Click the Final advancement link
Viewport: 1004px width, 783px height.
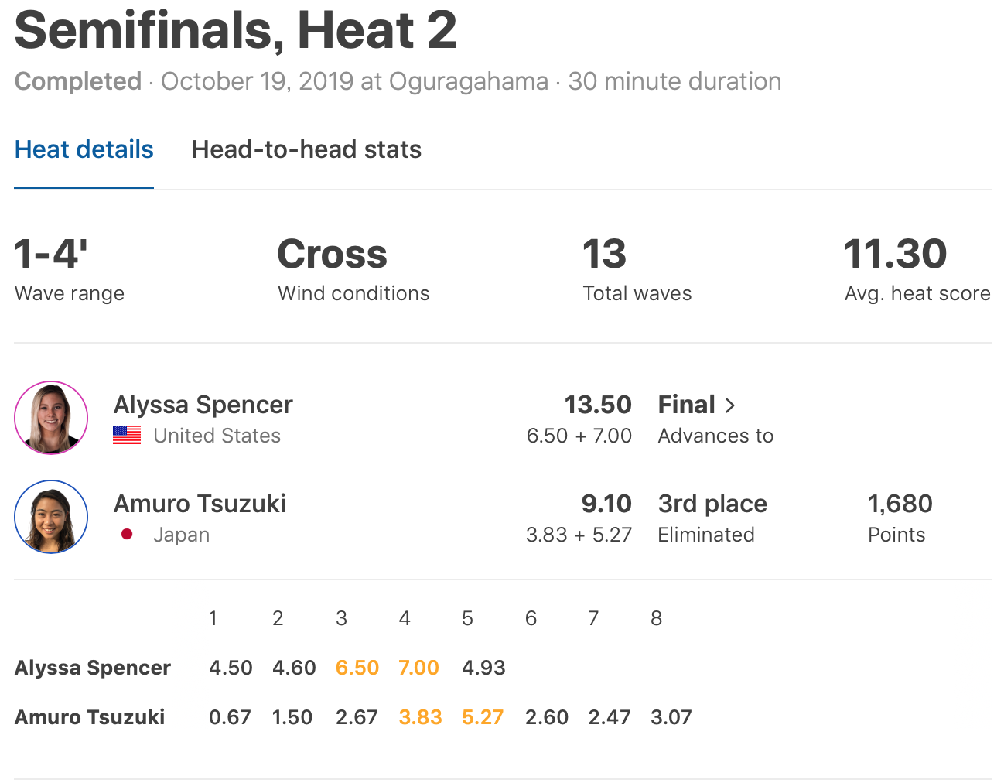coord(686,405)
